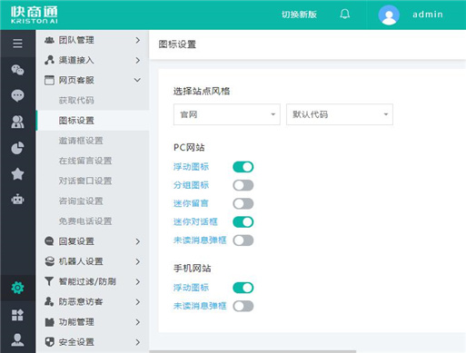
Task: Open 免费电话设置 submenu item
Action: tap(93, 221)
